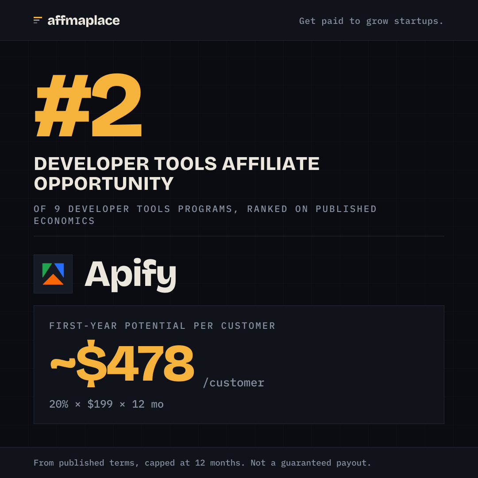Screen dimensions: 478x478
Task: Click the 'Get paid to grow startups.' tagline
Action: (x=371, y=21)
